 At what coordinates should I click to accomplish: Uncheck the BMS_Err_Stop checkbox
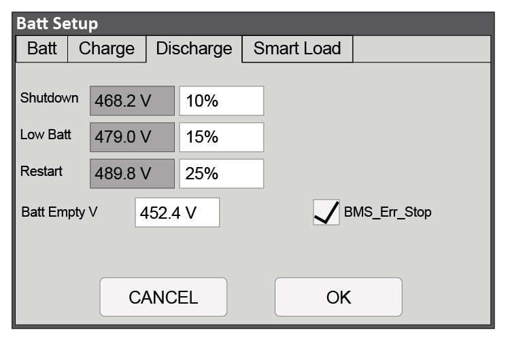[326, 213]
